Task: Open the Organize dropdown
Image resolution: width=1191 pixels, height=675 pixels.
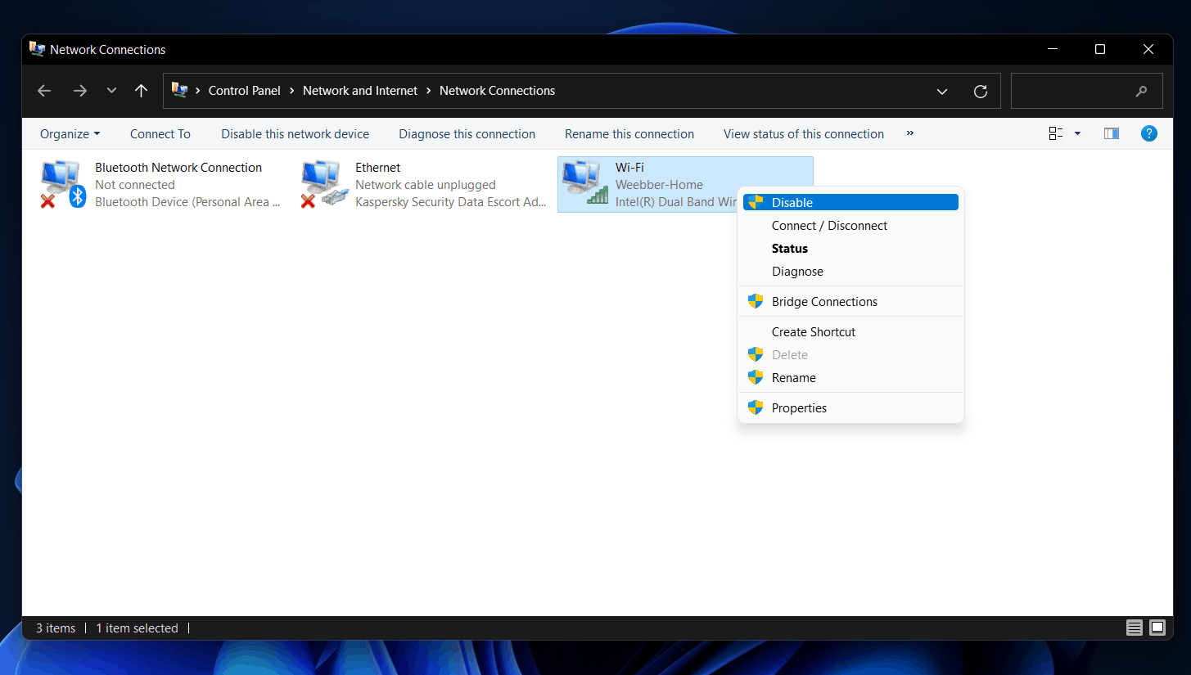Action: [70, 133]
